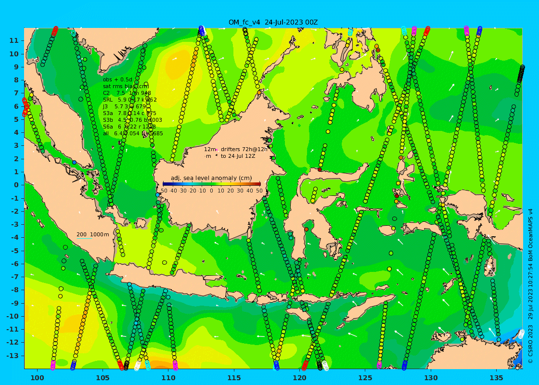Click the vertical CSIRO 2023 BoM OceanMAPS copyright text
The image size is (539, 385).
pos(530,285)
